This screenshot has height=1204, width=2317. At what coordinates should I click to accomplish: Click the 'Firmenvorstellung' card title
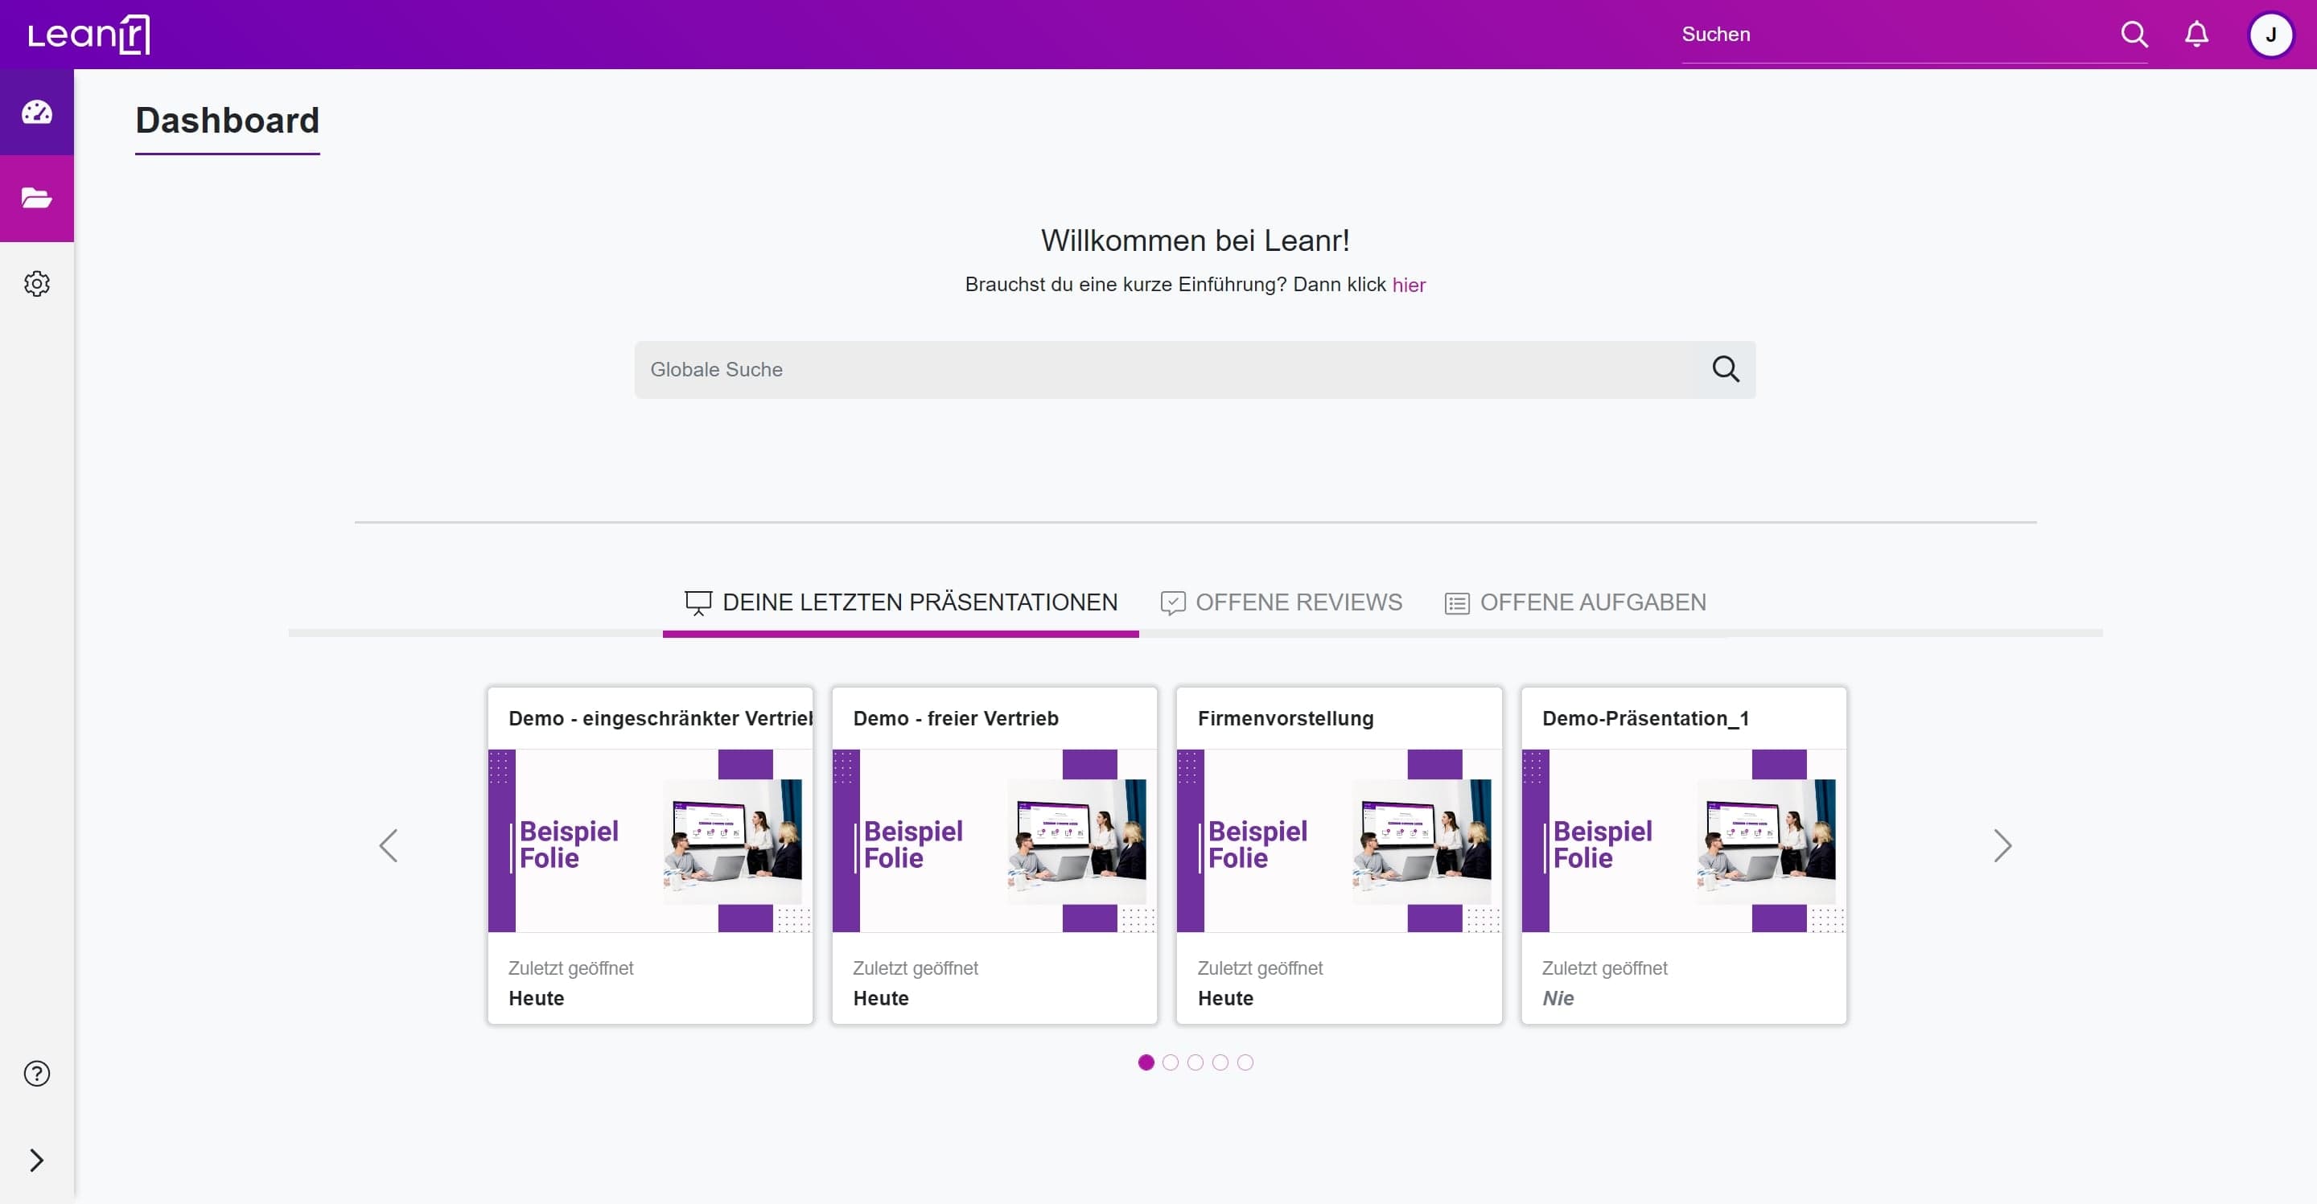point(1286,717)
